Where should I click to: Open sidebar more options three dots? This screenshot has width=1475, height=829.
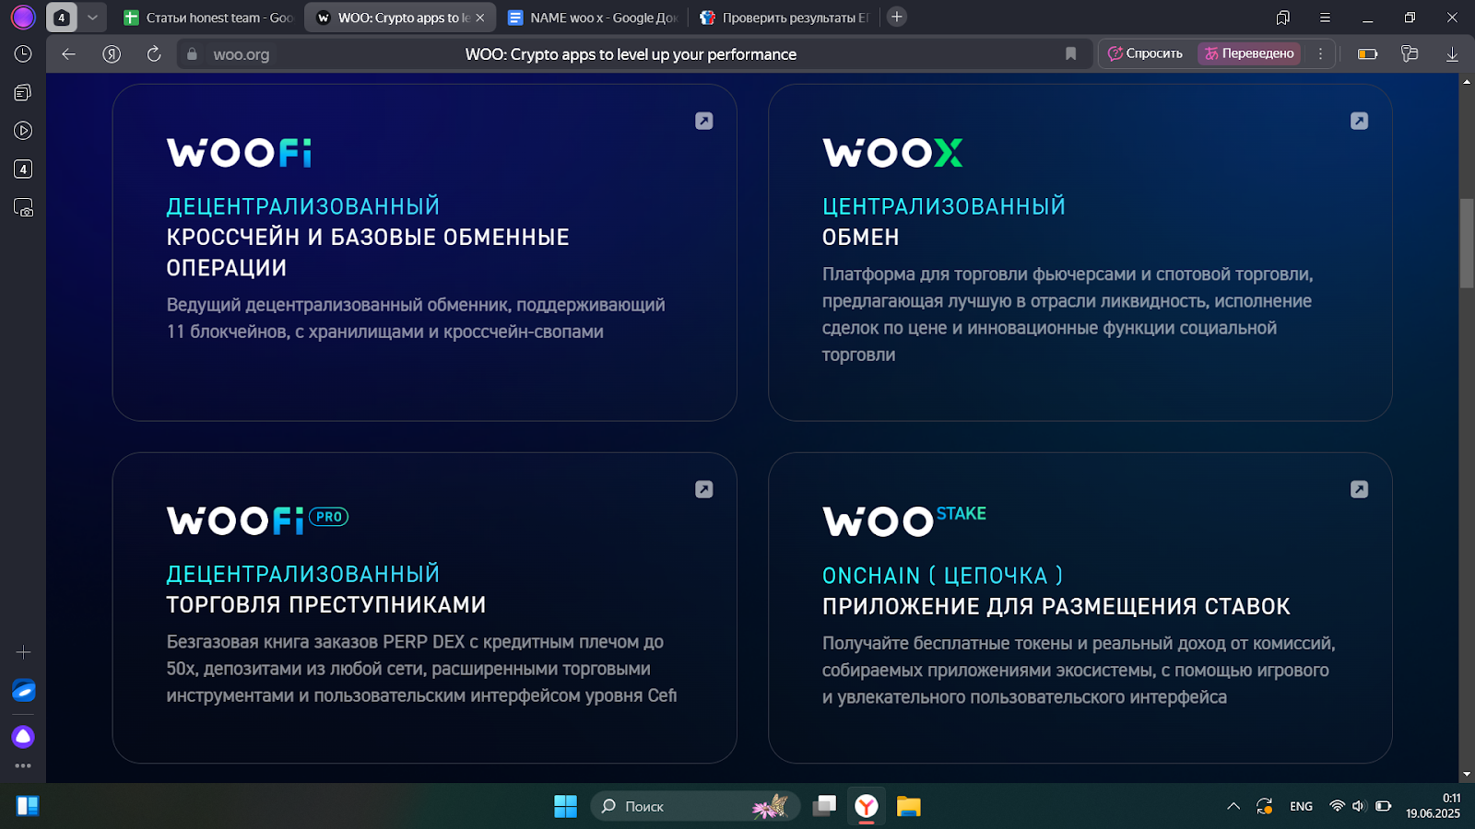[23, 765]
